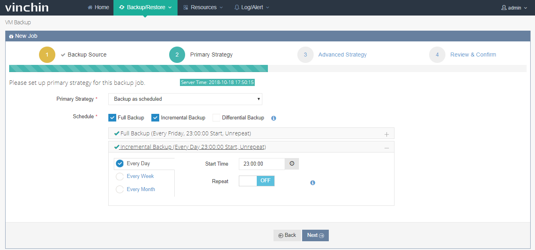Uncheck the Full Backup checkbox
This screenshot has height=250, width=535.
pos(112,117)
